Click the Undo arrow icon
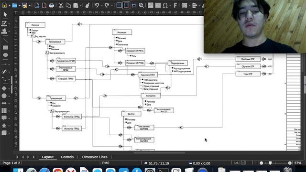306x172 pixels. [x=97, y=5]
